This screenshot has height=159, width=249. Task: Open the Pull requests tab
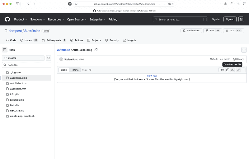54,40
